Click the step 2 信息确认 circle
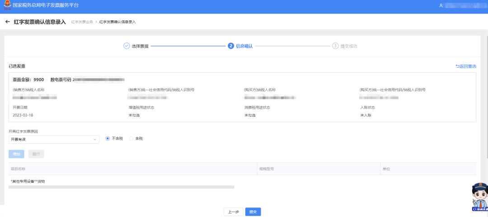488x217 pixels. (x=231, y=46)
